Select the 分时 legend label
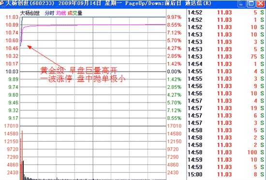 click(49, 13)
